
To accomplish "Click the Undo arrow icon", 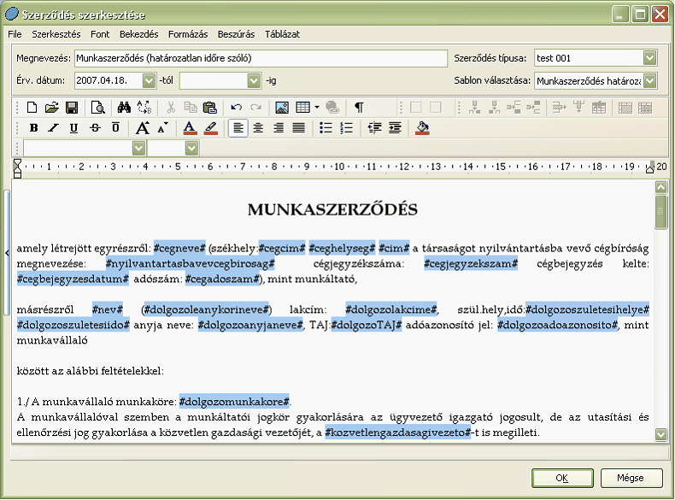I will click(236, 107).
